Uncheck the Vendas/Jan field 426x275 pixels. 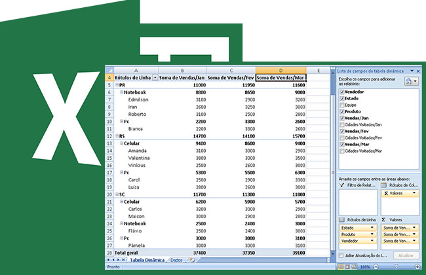[342, 118]
